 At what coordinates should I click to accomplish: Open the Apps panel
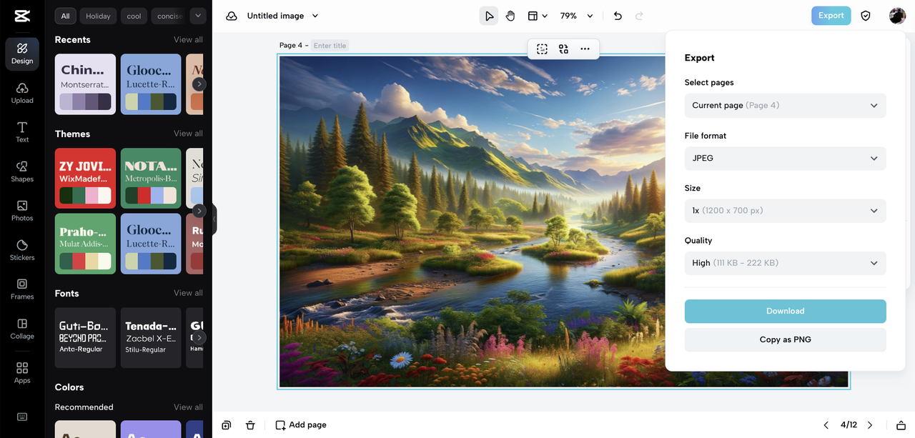(x=22, y=372)
